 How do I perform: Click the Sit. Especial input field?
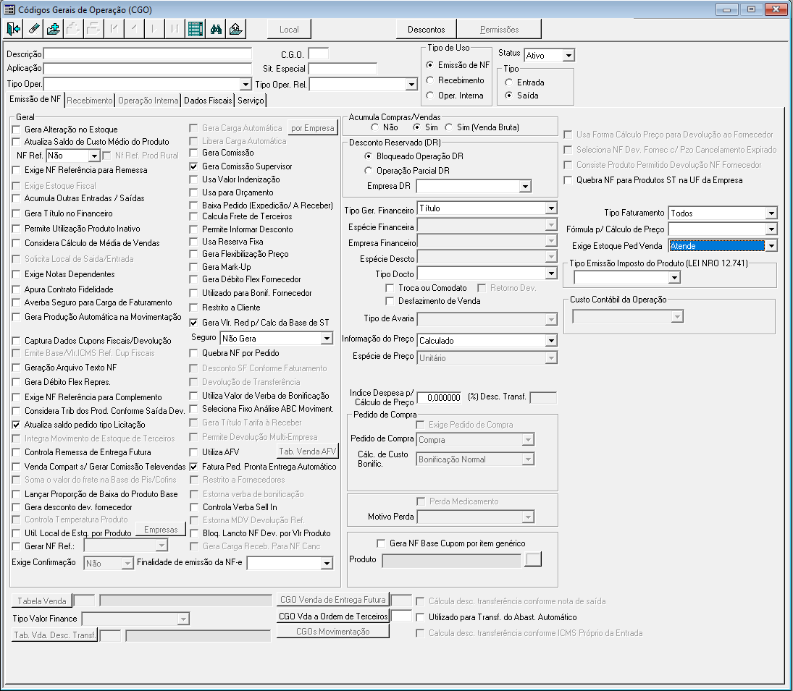click(343, 68)
